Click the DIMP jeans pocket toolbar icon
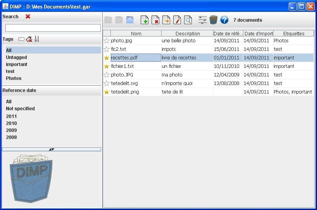 (213, 20)
